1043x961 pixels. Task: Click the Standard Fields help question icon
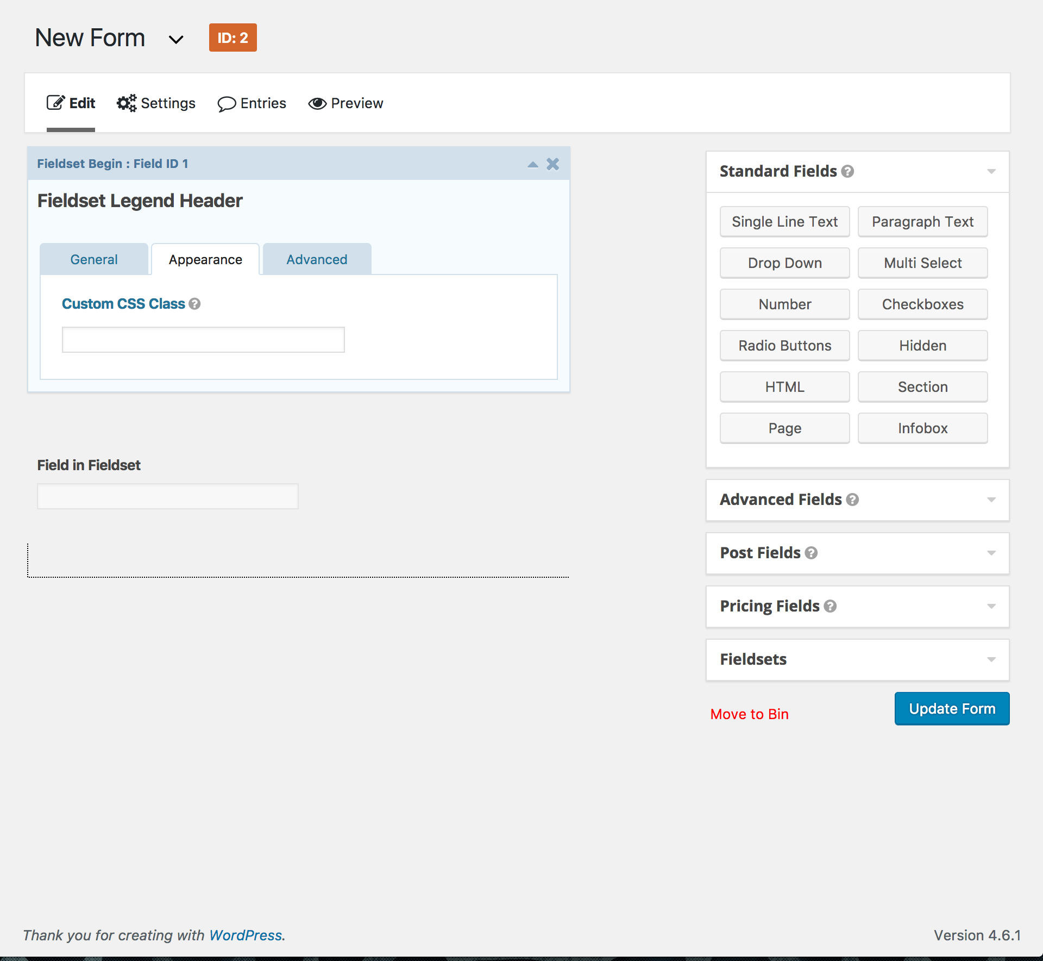(847, 172)
